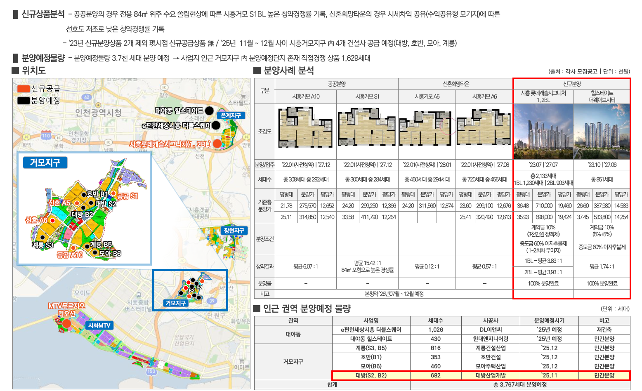Click the black 분양예정 legend swatch
The image size is (642, 391).
point(24,100)
